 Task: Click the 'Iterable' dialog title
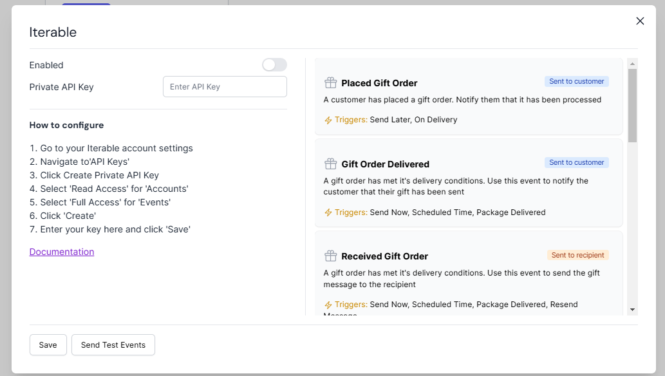pyautogui.click(x=53, y=32)
